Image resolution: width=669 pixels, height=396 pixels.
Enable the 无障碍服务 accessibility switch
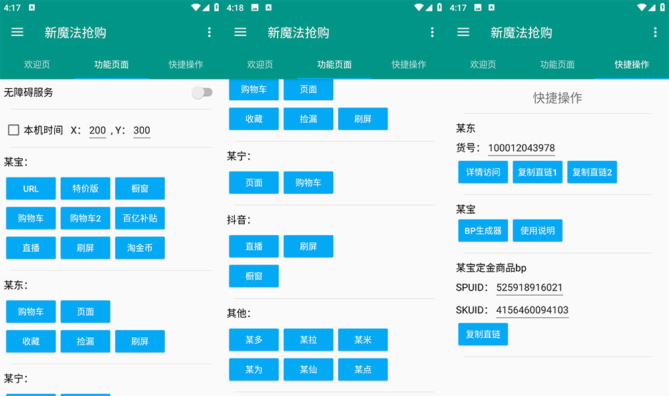(202, 93)
